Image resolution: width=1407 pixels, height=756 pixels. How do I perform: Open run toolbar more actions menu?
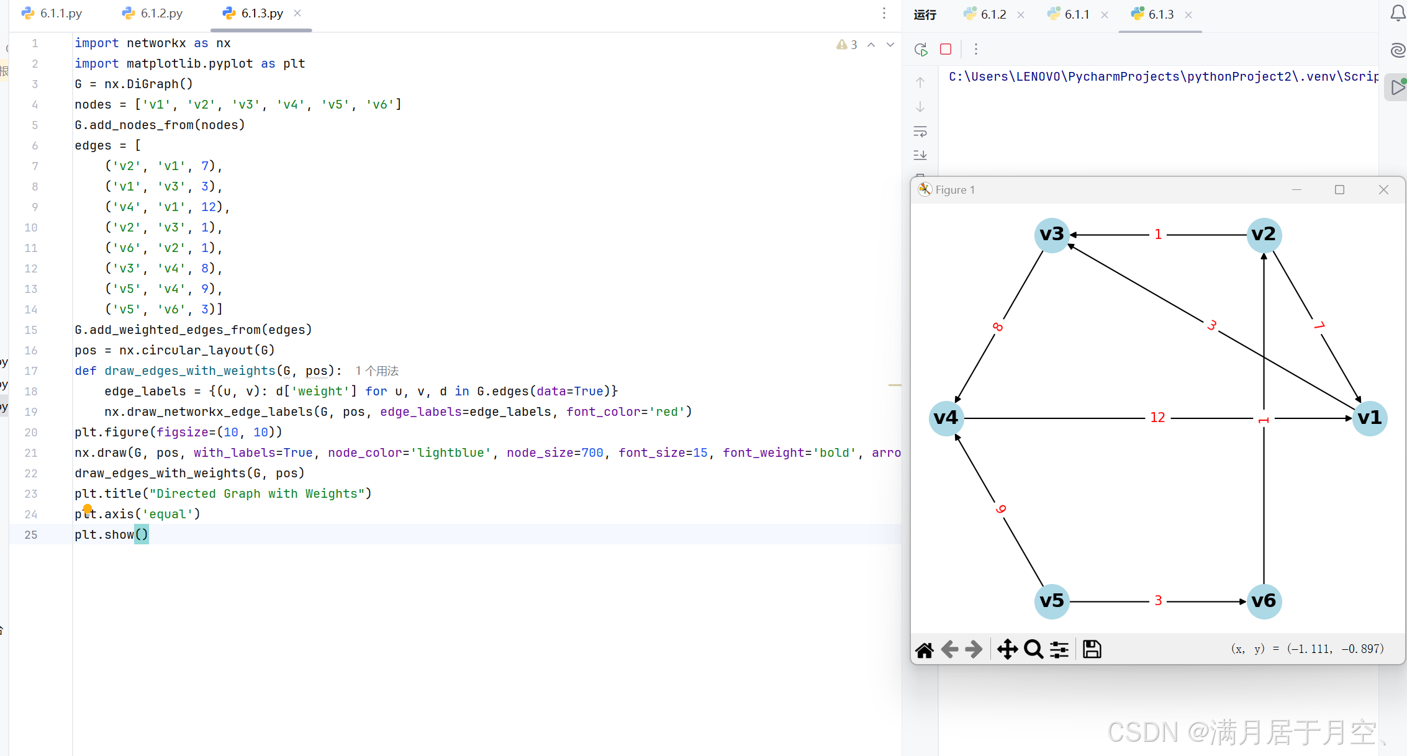pos(976,49)
